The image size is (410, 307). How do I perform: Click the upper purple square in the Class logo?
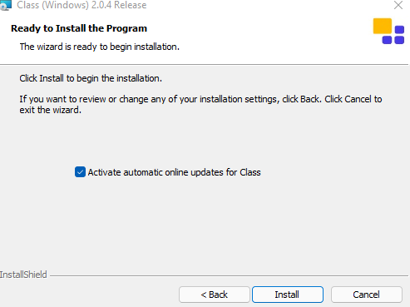tap(399, 30)
